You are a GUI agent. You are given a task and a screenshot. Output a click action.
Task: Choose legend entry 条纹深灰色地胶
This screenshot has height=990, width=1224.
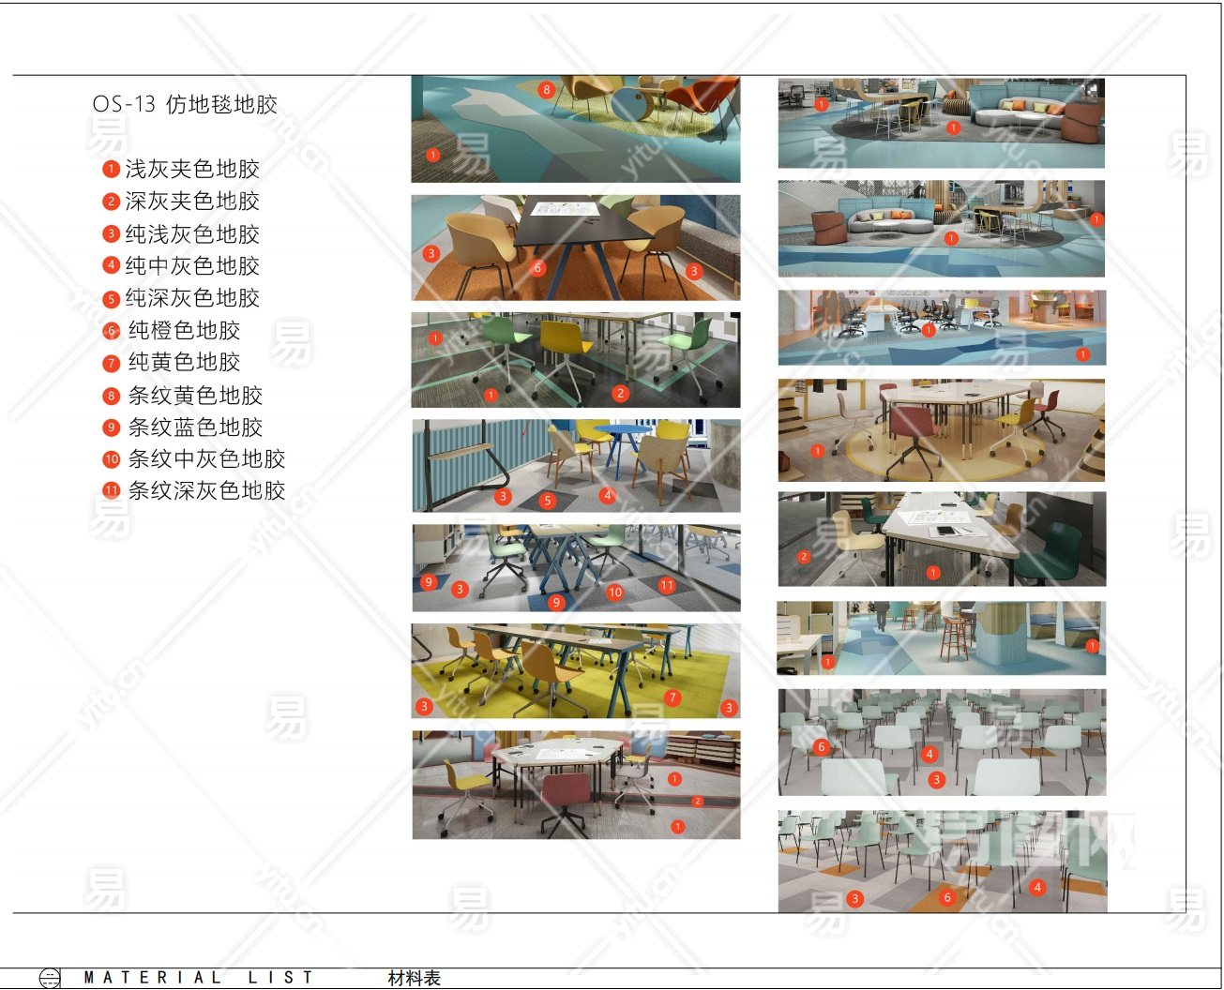(194, 490)
